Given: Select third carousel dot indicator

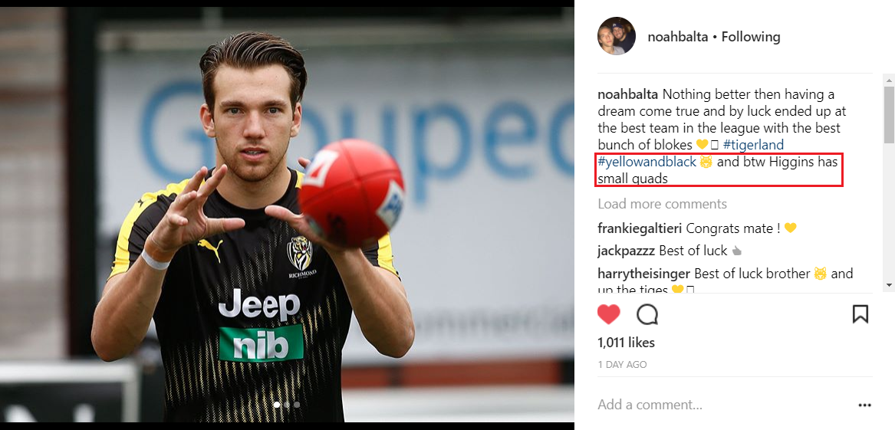Looking at the screenshot, I should (297, 405).
